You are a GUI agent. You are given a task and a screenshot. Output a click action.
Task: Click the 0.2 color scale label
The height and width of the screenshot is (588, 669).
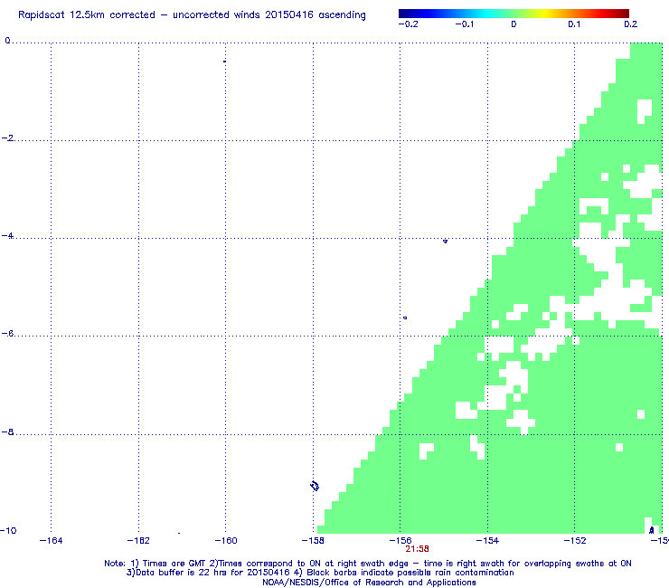click(x=631, y=24)
